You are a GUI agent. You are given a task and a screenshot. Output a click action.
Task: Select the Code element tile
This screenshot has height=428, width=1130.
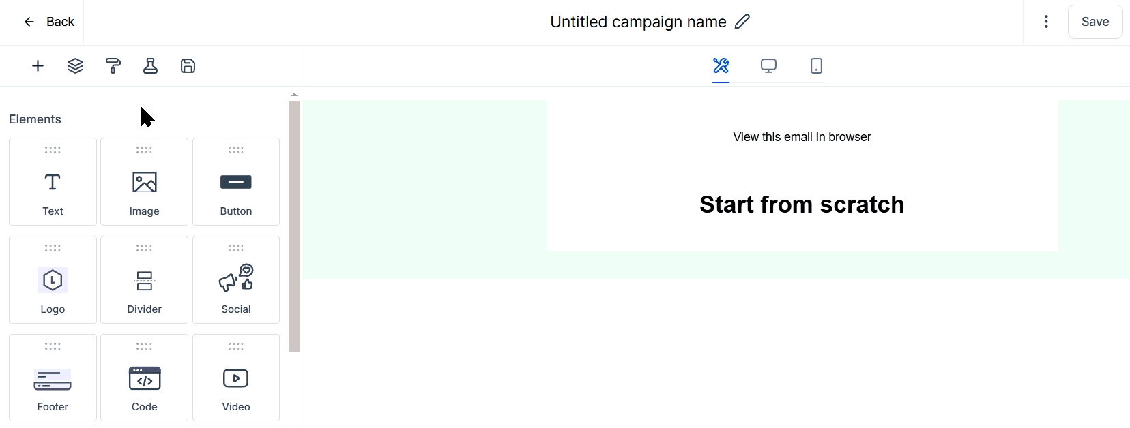[144, 378]
